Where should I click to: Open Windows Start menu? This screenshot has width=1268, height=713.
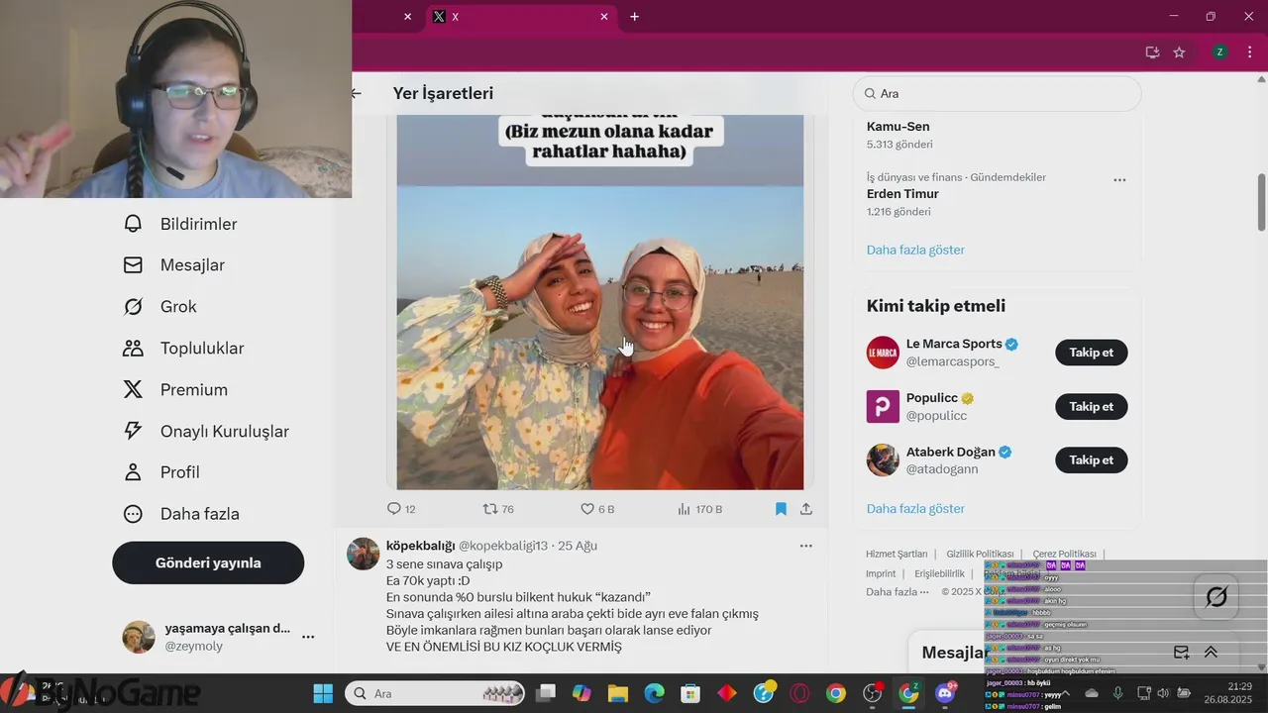[323, 693]
